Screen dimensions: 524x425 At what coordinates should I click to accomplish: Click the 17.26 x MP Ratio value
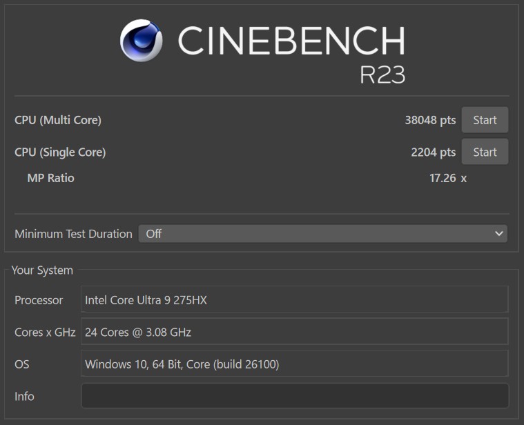tap(448, 178)
